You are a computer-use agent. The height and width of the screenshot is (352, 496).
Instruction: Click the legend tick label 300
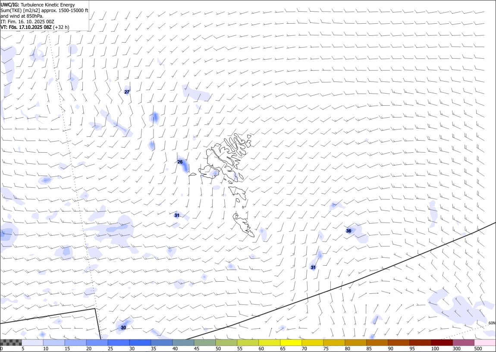tap(456, 349)
